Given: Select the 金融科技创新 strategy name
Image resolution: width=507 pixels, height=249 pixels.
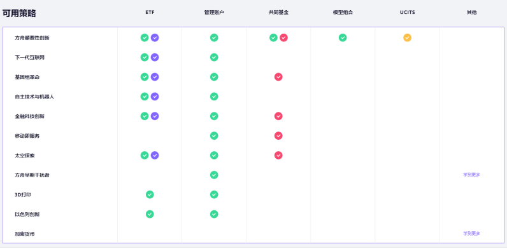Looking at the screenshot, I should tap(29, 116).
